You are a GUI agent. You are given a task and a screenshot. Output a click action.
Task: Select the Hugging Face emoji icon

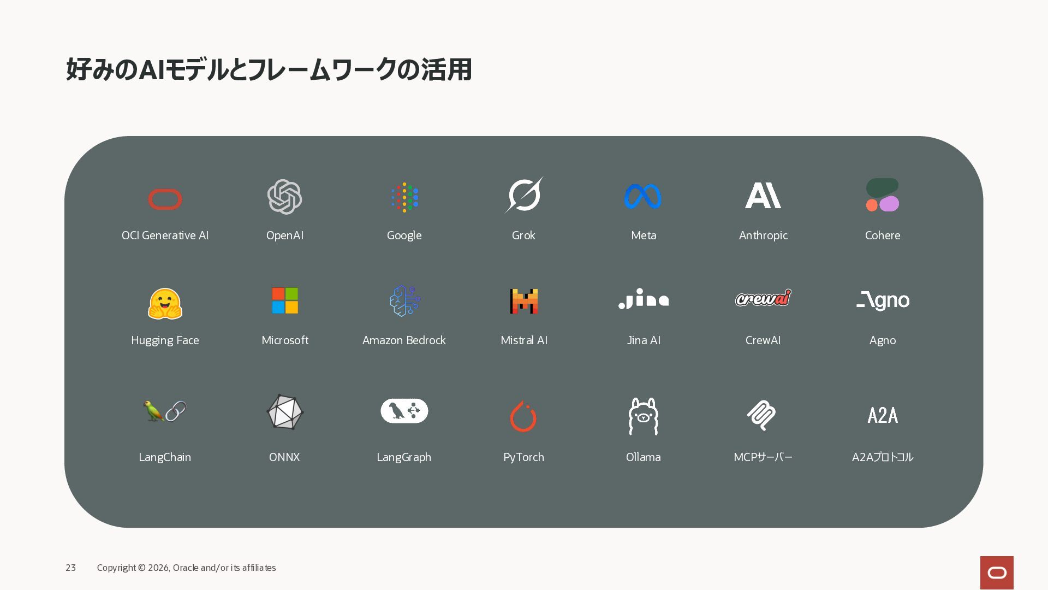click(165, 303)
